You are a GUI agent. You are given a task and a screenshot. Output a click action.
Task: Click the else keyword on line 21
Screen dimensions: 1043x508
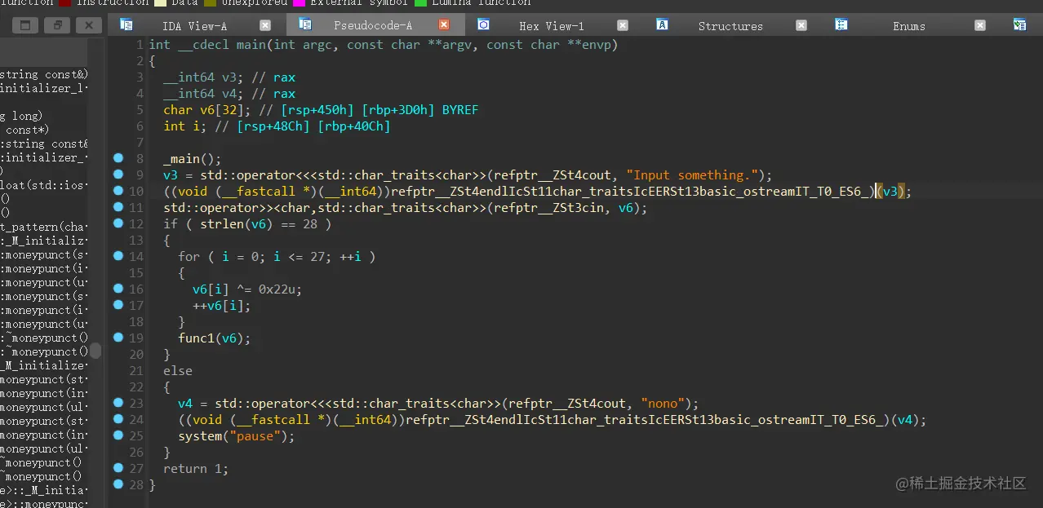[x=178, y=370]
